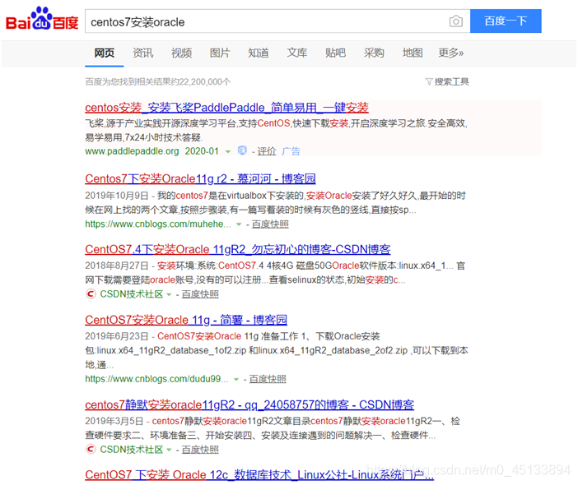Open 百度快照 for CentOS7.4 result

click(x=200, y=294)
